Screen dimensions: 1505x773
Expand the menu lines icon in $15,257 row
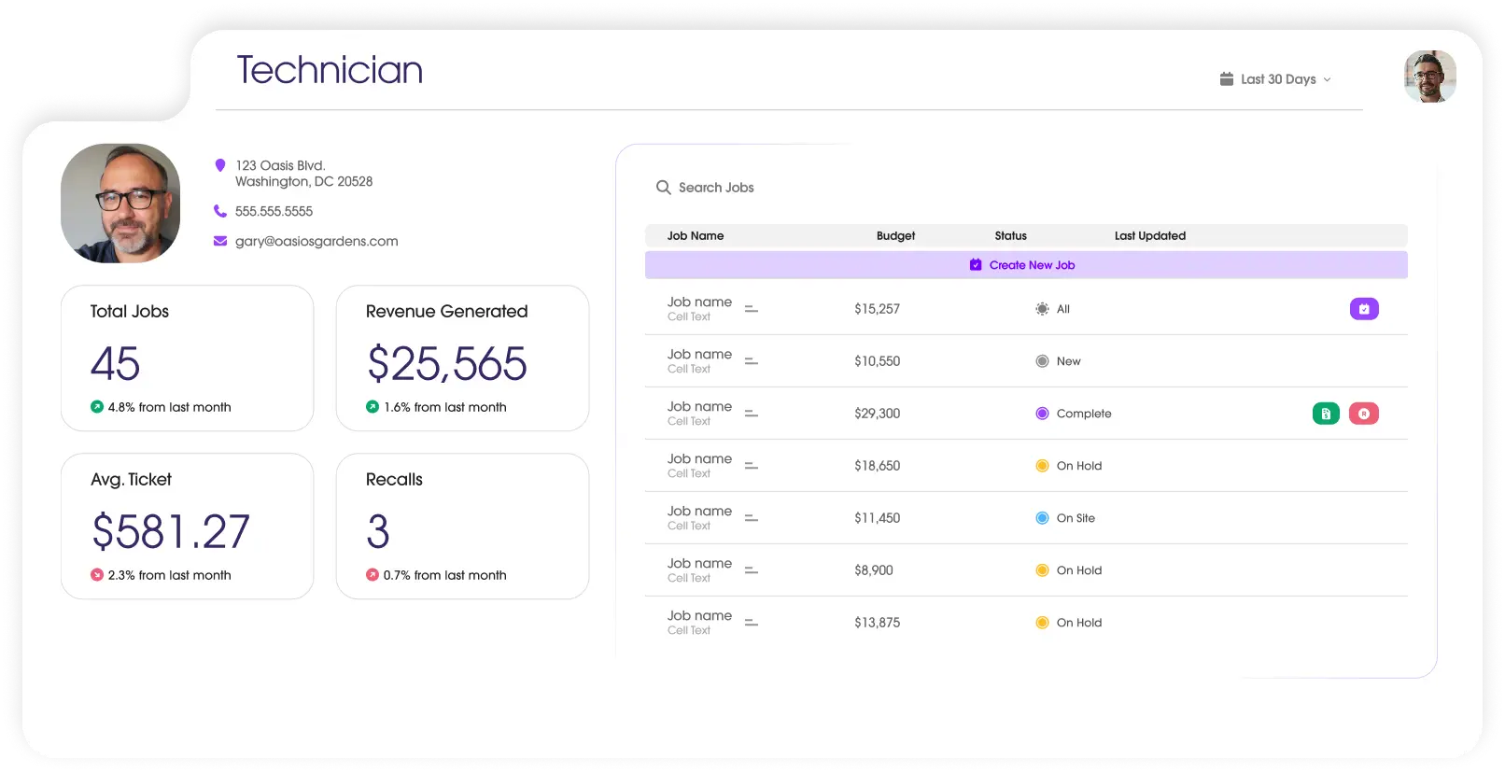point(752,309)
